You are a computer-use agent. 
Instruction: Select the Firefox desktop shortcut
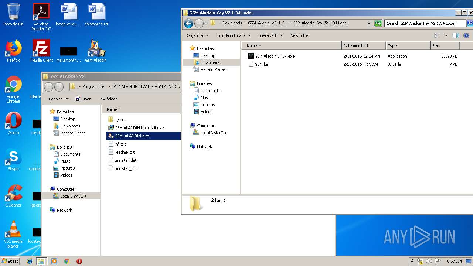click(13, 51)
